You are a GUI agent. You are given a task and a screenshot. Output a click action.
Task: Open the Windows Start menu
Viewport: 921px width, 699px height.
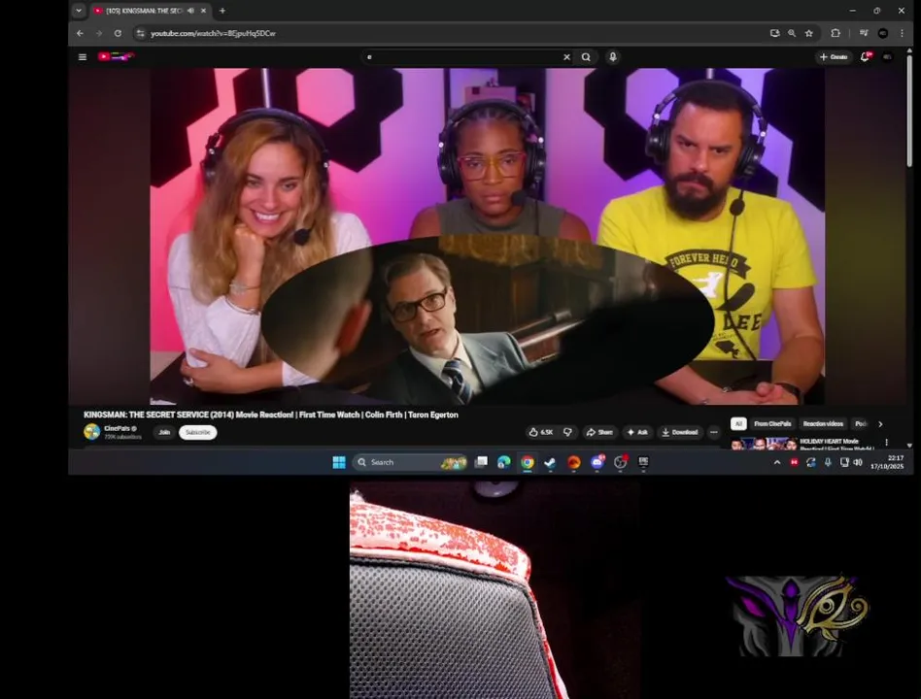point(339,462)
